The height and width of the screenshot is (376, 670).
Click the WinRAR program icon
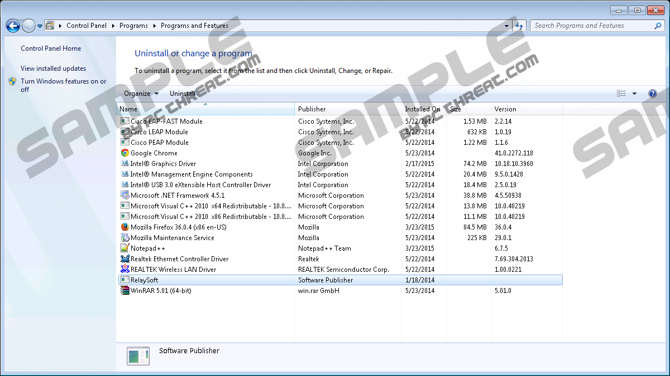pos(125,291)
